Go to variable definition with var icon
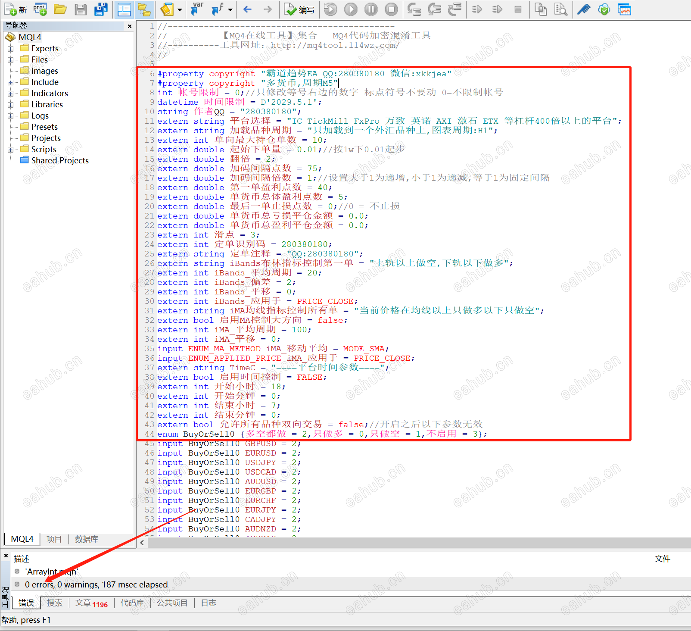Viewport: 691px width, 631px height. click(x=196, y=9)
